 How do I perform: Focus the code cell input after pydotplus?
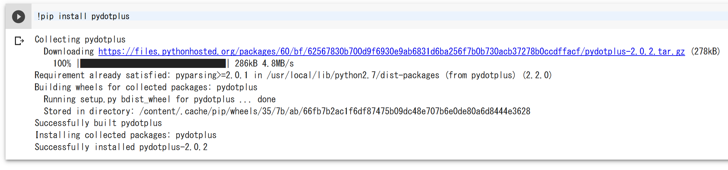(x=422, y=16)
